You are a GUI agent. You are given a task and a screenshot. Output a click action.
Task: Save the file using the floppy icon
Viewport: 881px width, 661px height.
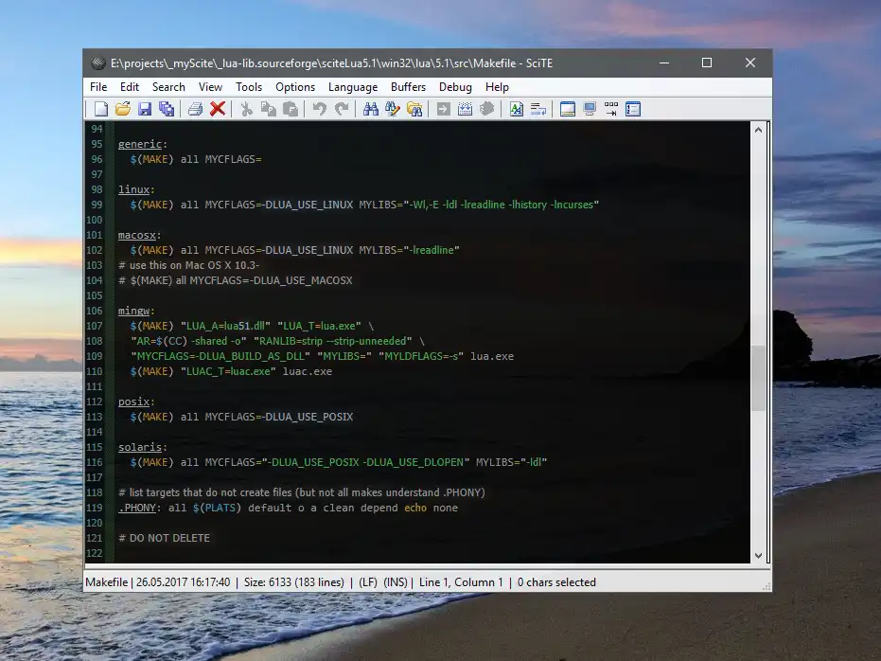145,109
